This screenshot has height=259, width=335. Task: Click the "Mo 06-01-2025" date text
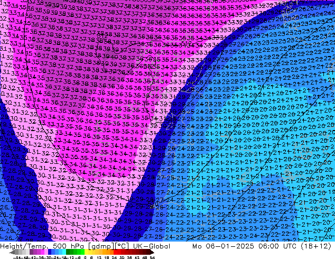[223, 246]
